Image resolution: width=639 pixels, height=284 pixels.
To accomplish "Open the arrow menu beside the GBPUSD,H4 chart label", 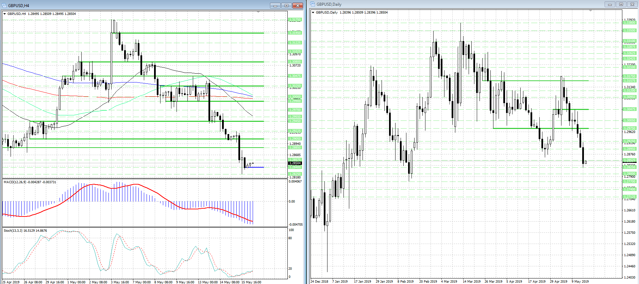I will click(4, 14).
